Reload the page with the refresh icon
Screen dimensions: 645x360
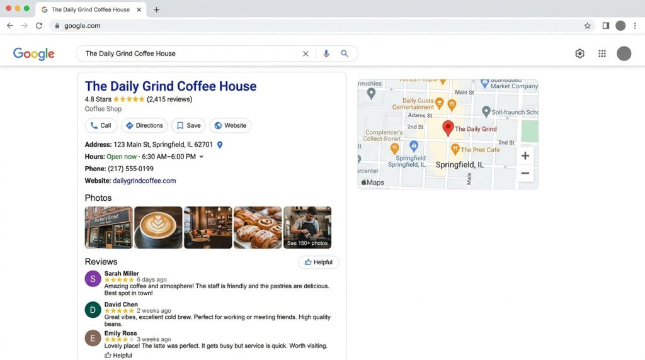[39, 25]
